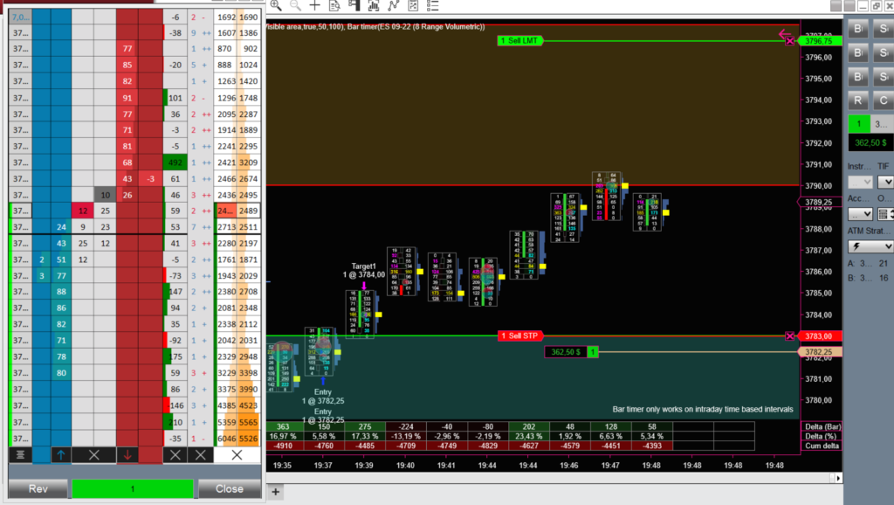Click the 362,50 $ PnL box in Chart Trader
Screen dimensions: 894x505
click(871, 142)
